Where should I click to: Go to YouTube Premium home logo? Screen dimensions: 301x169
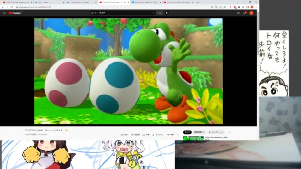coord(15,13)
